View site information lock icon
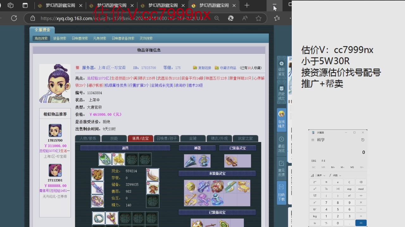 pyautogui.click(x=33, y=18)
